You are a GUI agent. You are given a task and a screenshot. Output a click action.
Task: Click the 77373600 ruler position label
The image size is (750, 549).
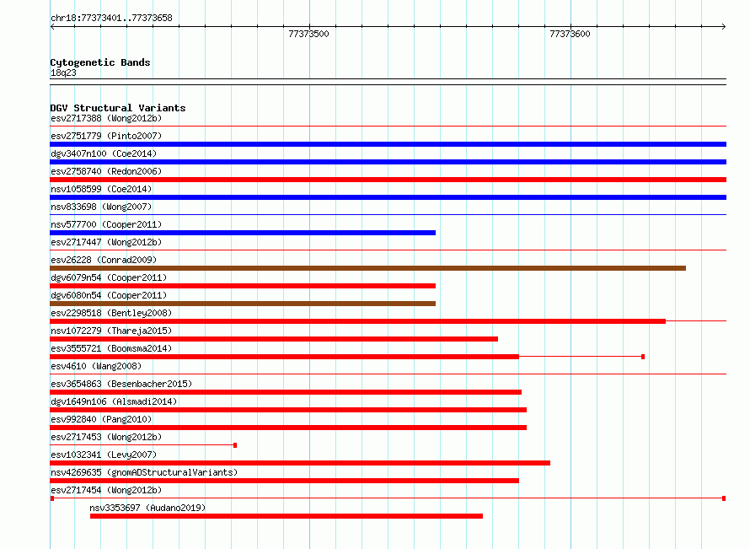tap(570, 34)
